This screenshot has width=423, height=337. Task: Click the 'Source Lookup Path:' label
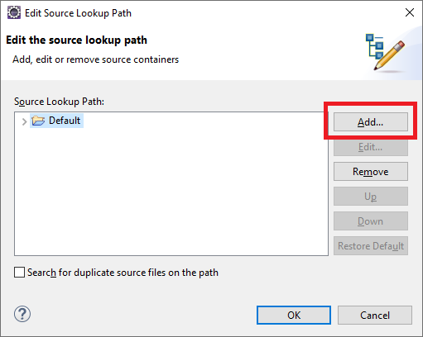click(x=59, y=102)
